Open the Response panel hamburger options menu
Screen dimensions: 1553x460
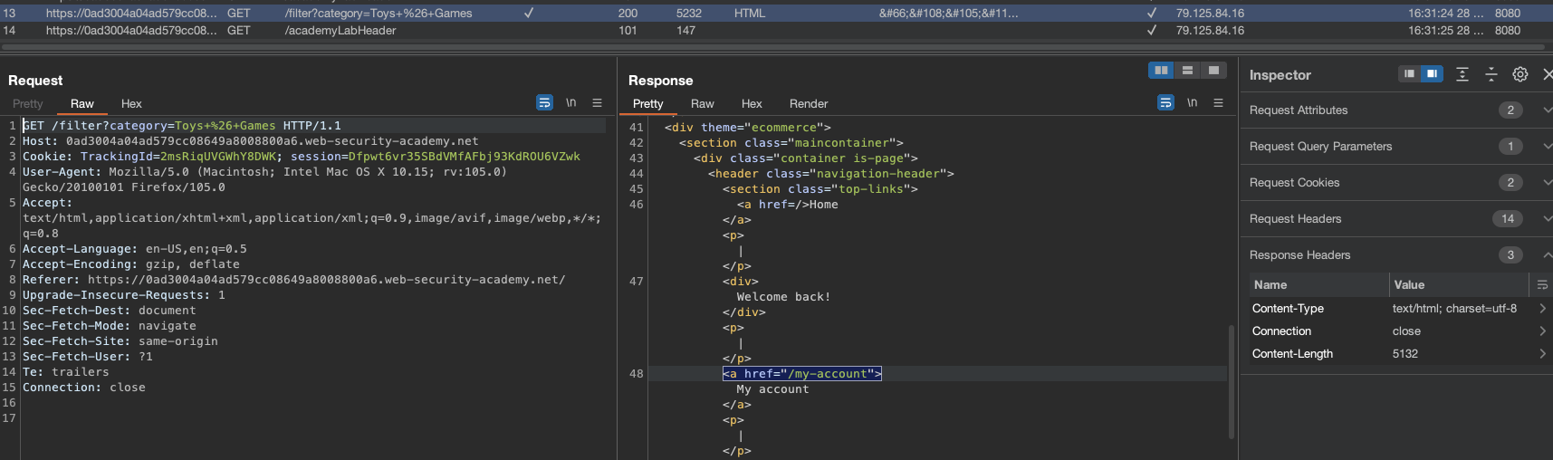click(x=1218, y=103)
